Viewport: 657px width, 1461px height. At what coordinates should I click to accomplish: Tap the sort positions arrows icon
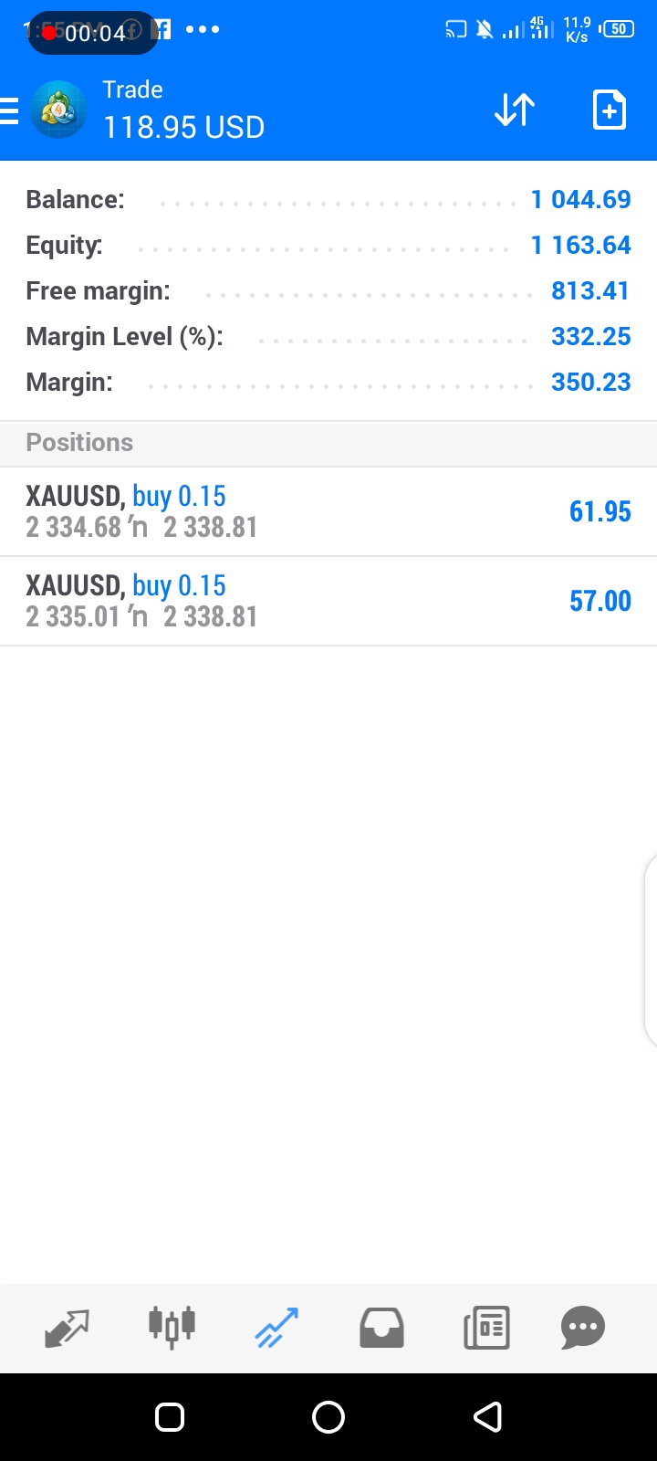point(515,110)
